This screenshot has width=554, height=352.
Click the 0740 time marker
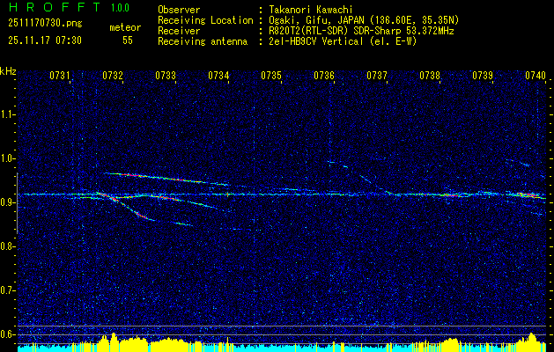tap(536, 76)
